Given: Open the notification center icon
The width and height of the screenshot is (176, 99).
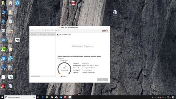Looking at the screenshot, I should 173,97.
